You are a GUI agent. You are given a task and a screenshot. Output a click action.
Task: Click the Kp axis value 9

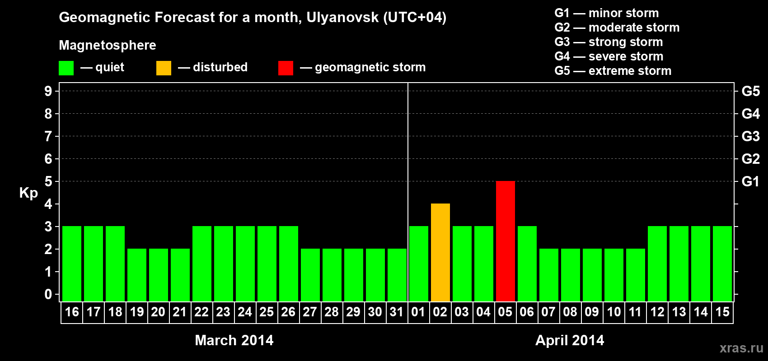pos(48,91)
